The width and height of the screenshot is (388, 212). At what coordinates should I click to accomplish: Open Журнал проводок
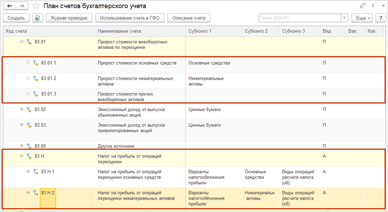tap(69, 18)
